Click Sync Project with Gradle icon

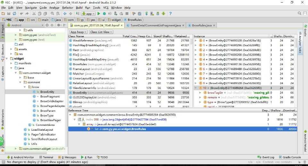[147, 13]
